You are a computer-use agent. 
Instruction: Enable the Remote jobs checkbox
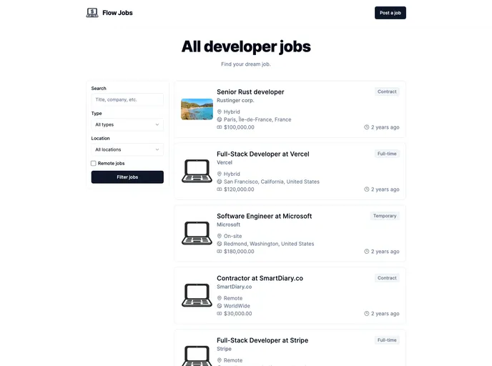(x=94, y=164)
